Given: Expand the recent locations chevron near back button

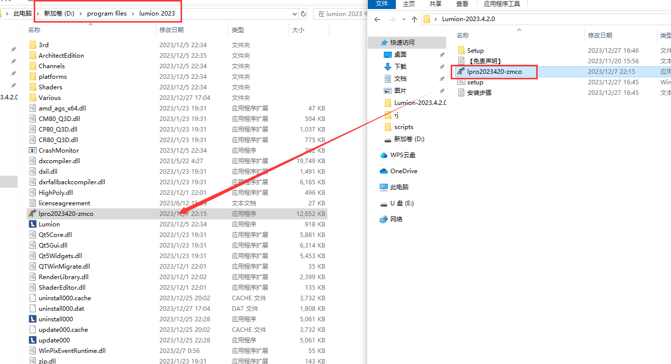Looking at the screenshot, I should point(403,19).
